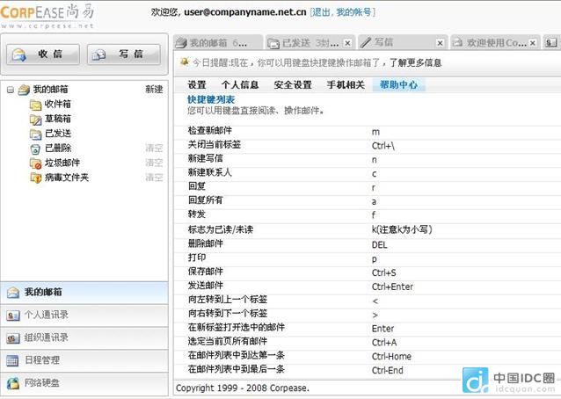Open the 草稿箱 drafts folder icon
The height and width of the screenshot is (399, 561).
36,119
